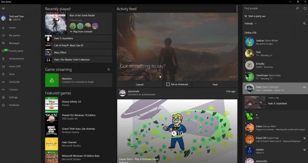Open Halo 5: Guardians in Recently played
Viewport: 308px width, 163px height.
79,39
